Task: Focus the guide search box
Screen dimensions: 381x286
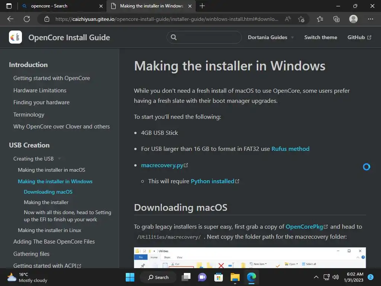Action: 204,37
